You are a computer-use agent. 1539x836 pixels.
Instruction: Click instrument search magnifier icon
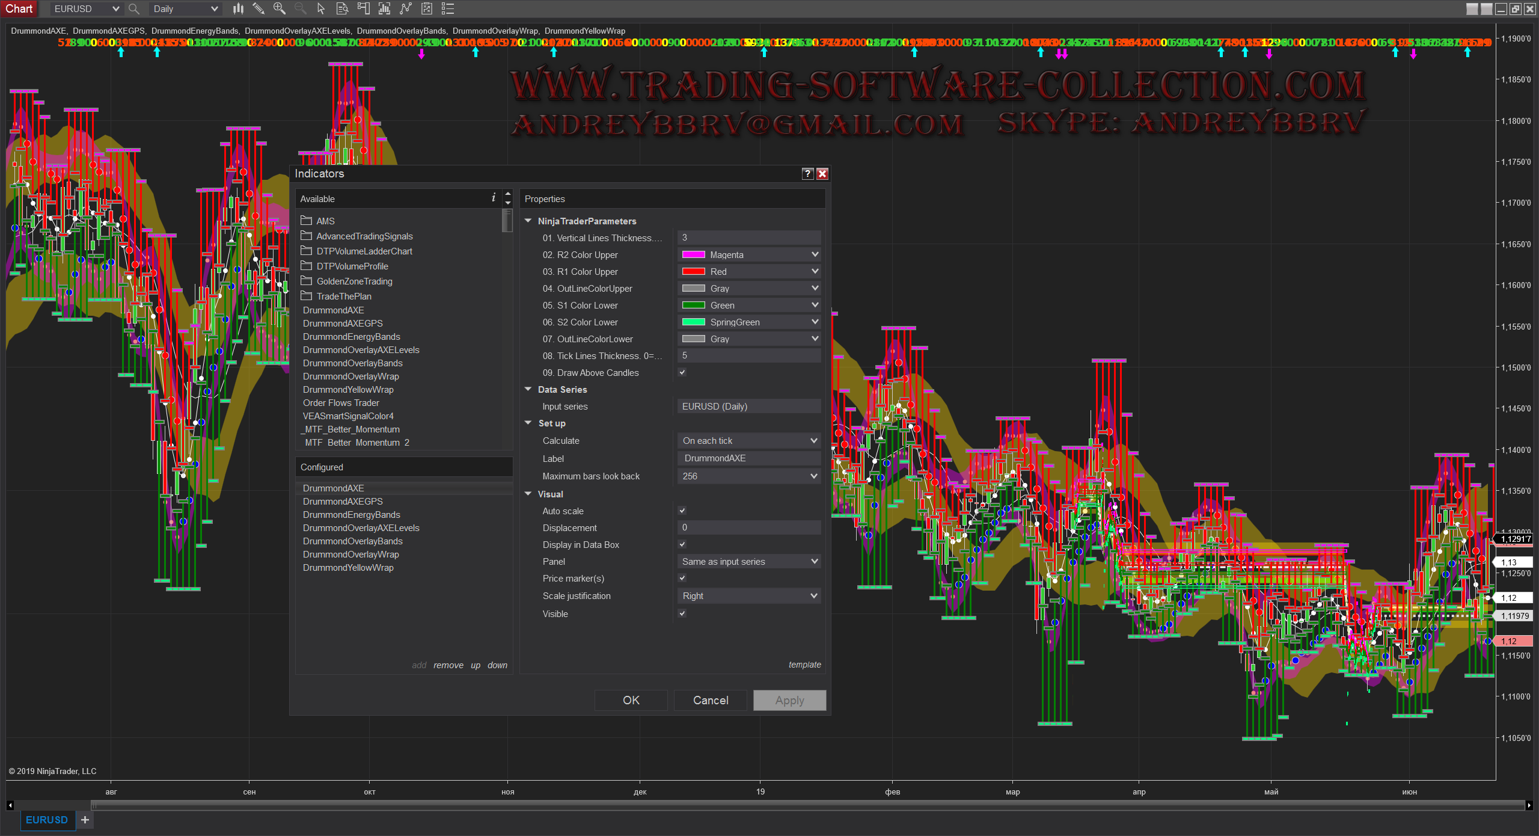(x=134, y=8)
